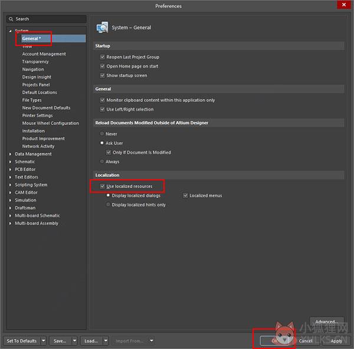Open File Types preferences page
The image size is (354, 349).
pos(32,100)
